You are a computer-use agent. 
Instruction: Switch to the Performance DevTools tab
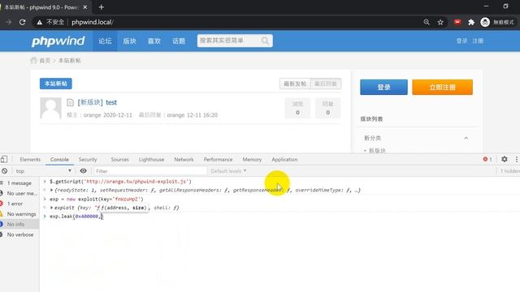(x=219, y=159)
